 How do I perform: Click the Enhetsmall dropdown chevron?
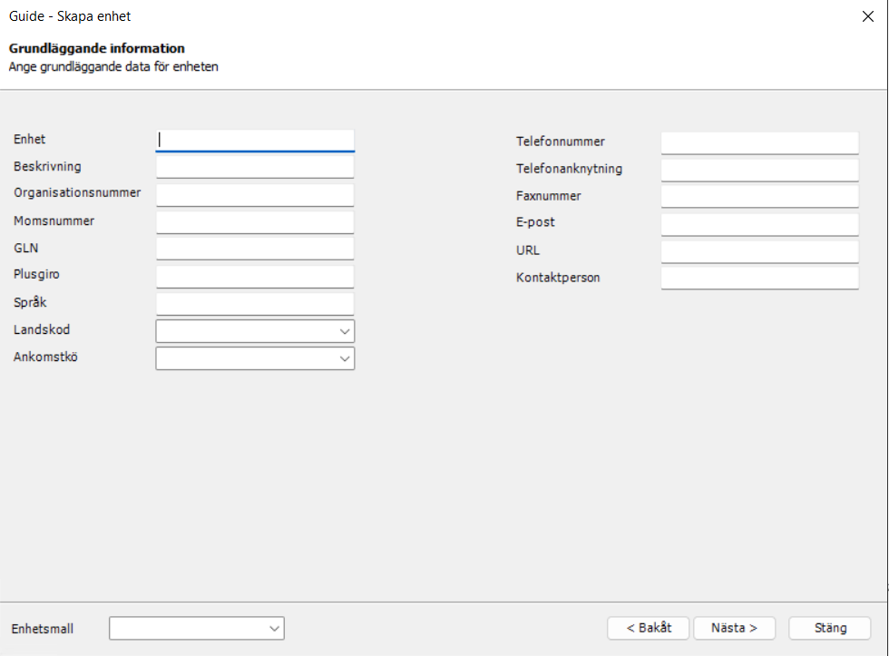pyautogui.click(x=275, y=628)
